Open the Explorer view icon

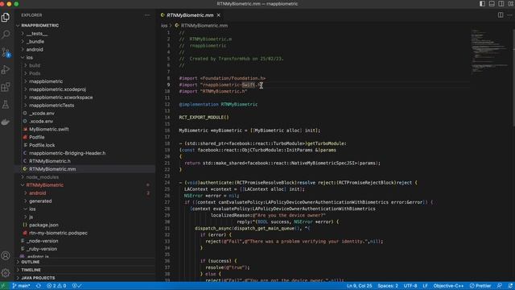[x=6, y=17]
